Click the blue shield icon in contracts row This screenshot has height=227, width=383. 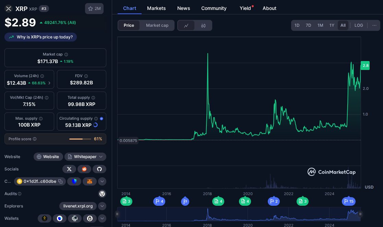74,181
